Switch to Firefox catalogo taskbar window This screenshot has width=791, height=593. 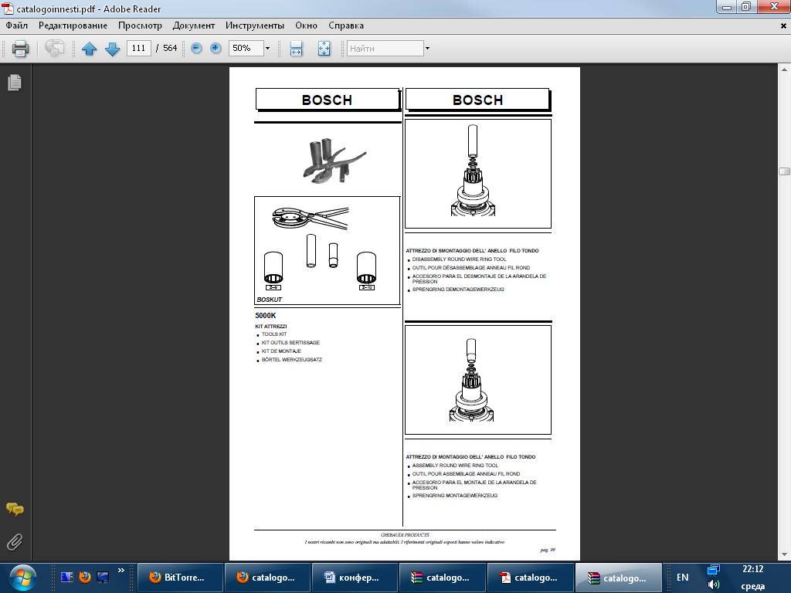tap(267, 578)
